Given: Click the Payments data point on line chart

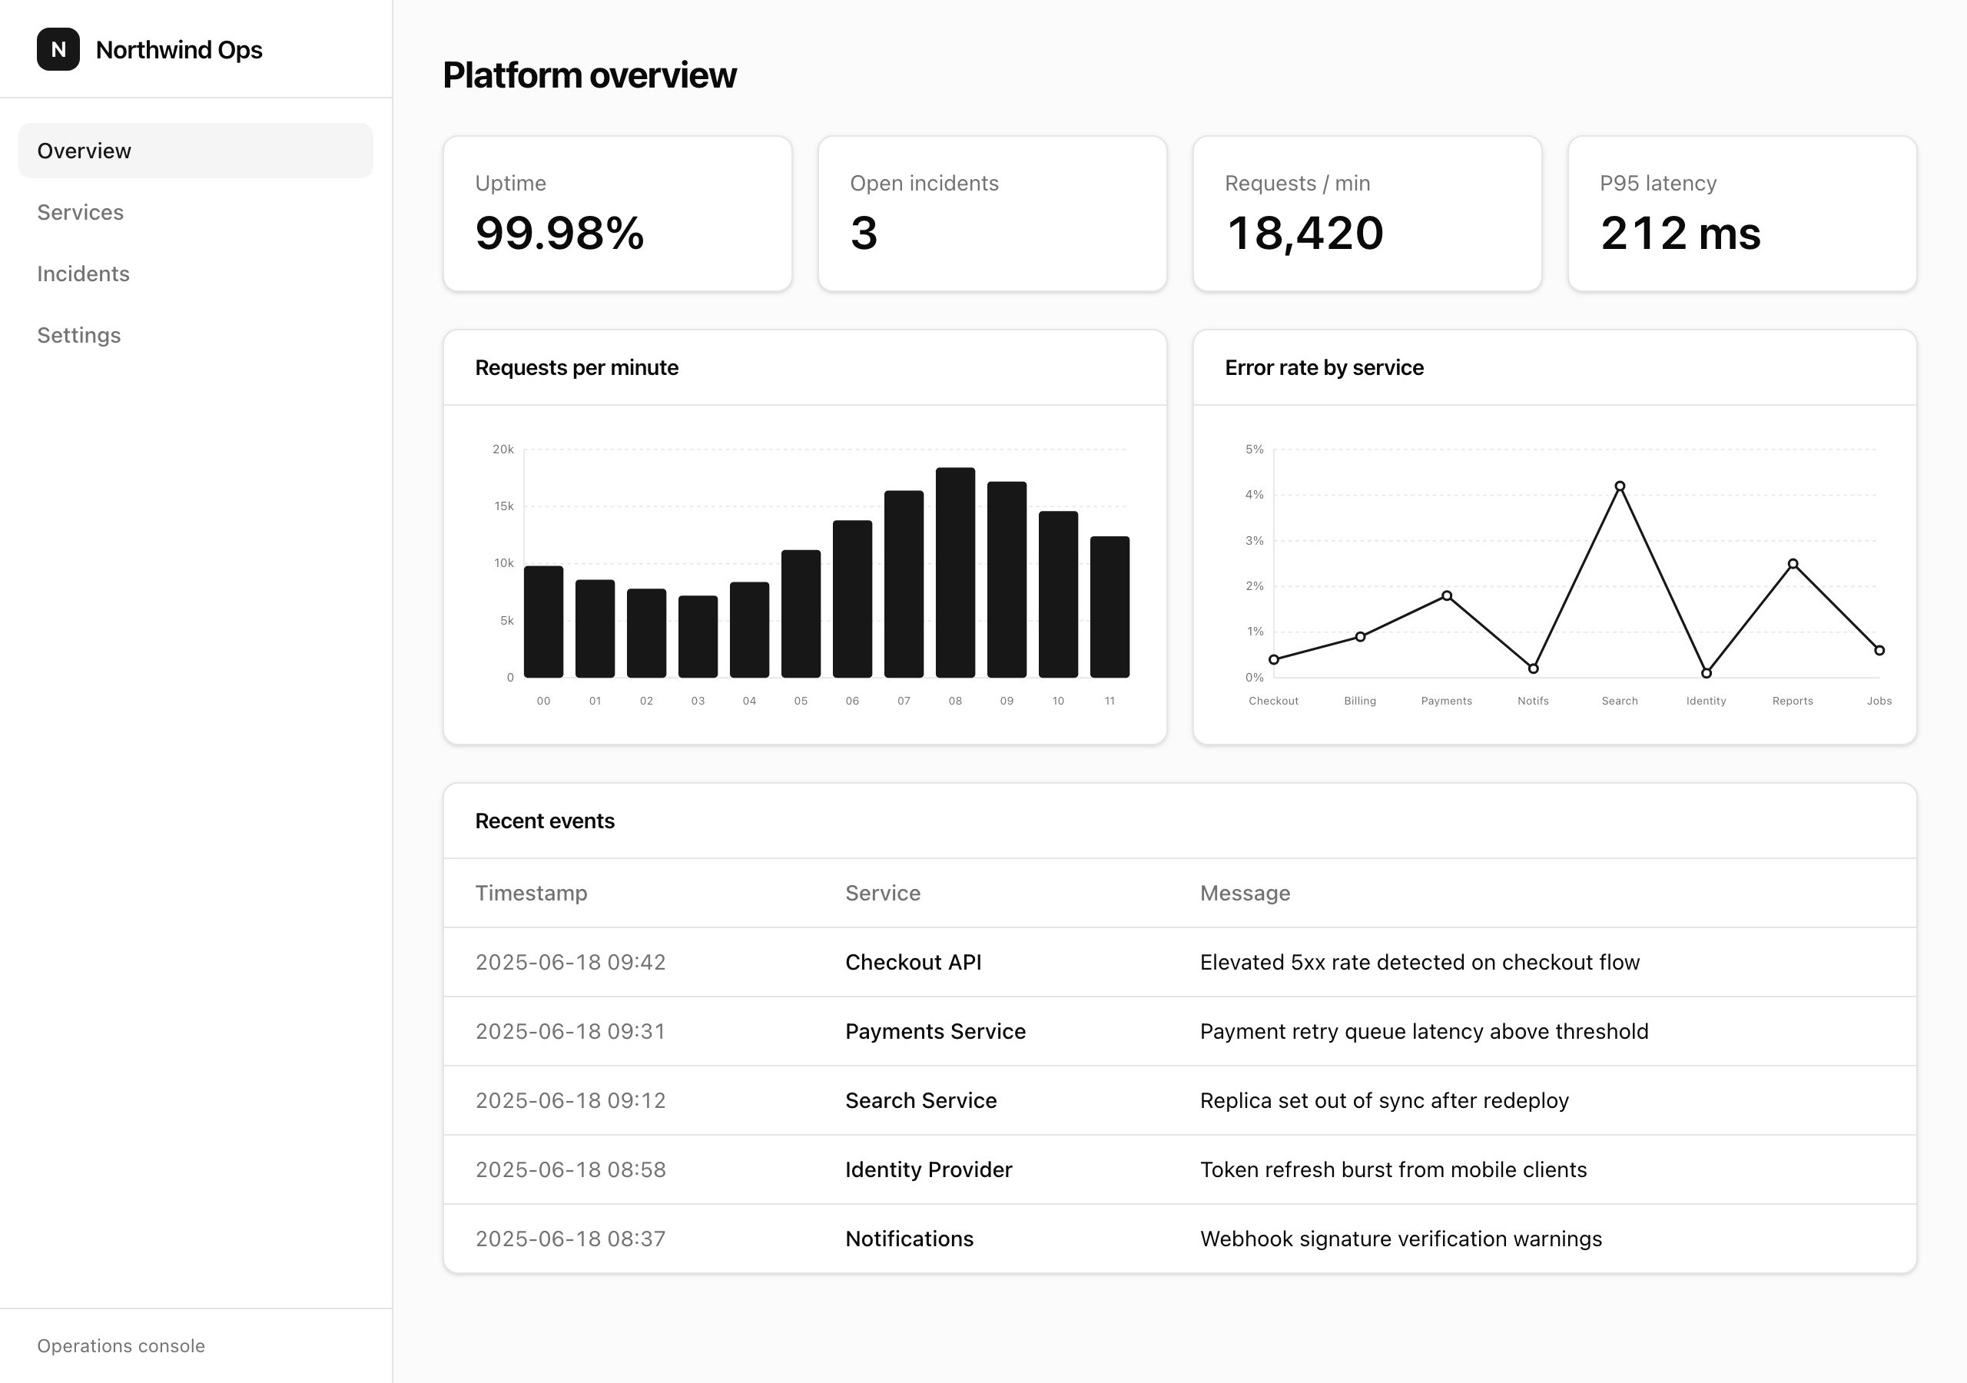Looking at the screenshot, I should point(1447,595).
